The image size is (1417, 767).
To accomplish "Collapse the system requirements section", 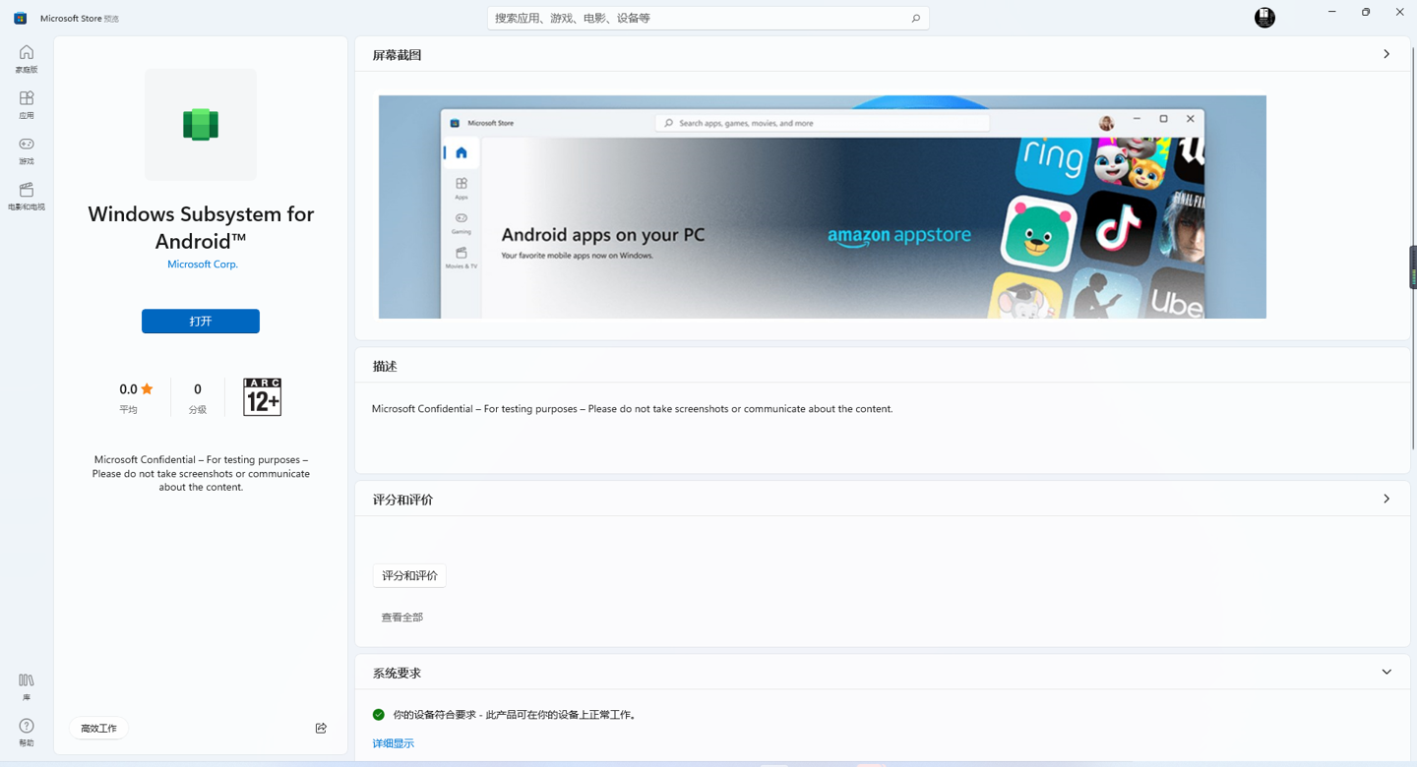I will [x=1386, y=673].
